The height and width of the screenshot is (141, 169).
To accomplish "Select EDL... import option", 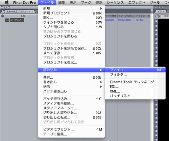I will coord(135,87).
